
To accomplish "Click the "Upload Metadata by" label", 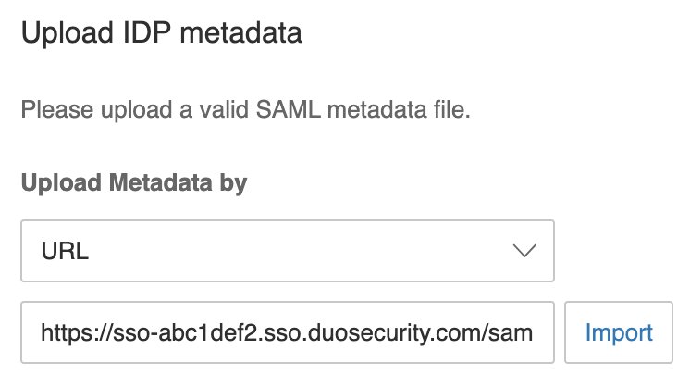I will (x=134, y=182).
